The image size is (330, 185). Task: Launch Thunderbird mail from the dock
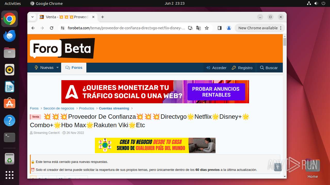pos(10,36)
